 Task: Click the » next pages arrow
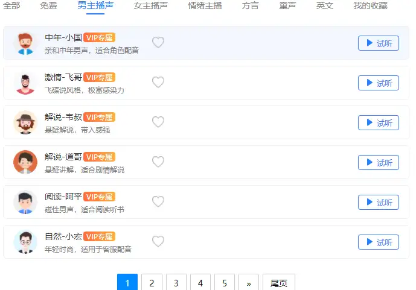249,282
